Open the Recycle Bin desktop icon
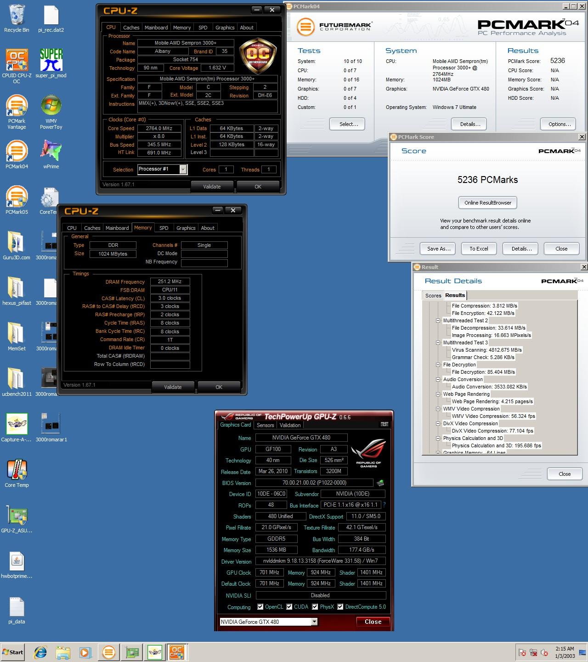Screen dimensions: 588x662 [x=17, y=18]
